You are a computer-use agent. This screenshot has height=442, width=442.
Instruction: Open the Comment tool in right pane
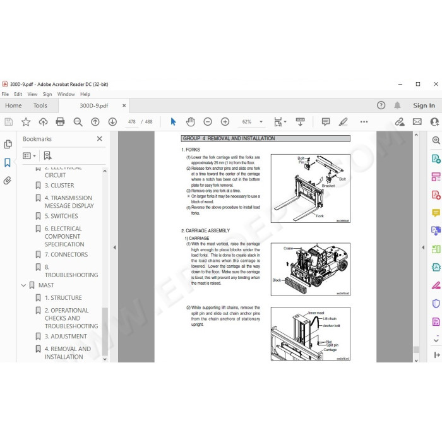pyautogui.click(x=436, y=213)
